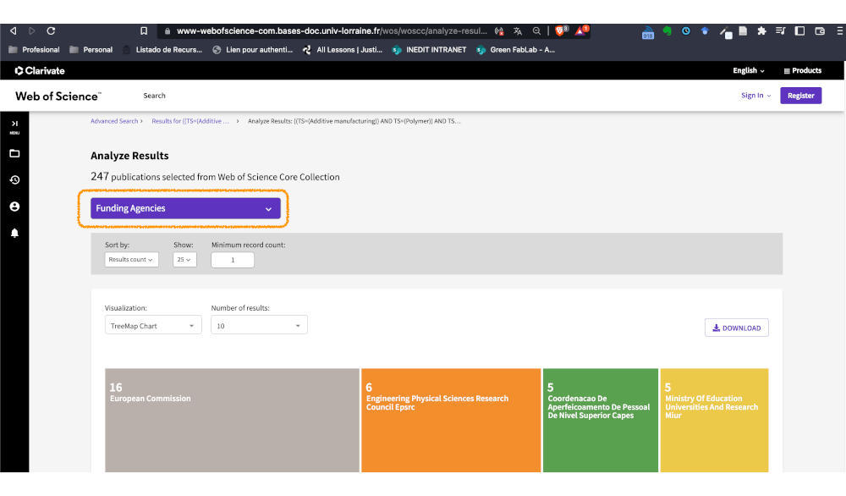The width and height of the screenshot is (846, 496).
Task: Click the bookmark icon in address bar
Action: coord(144,31)
